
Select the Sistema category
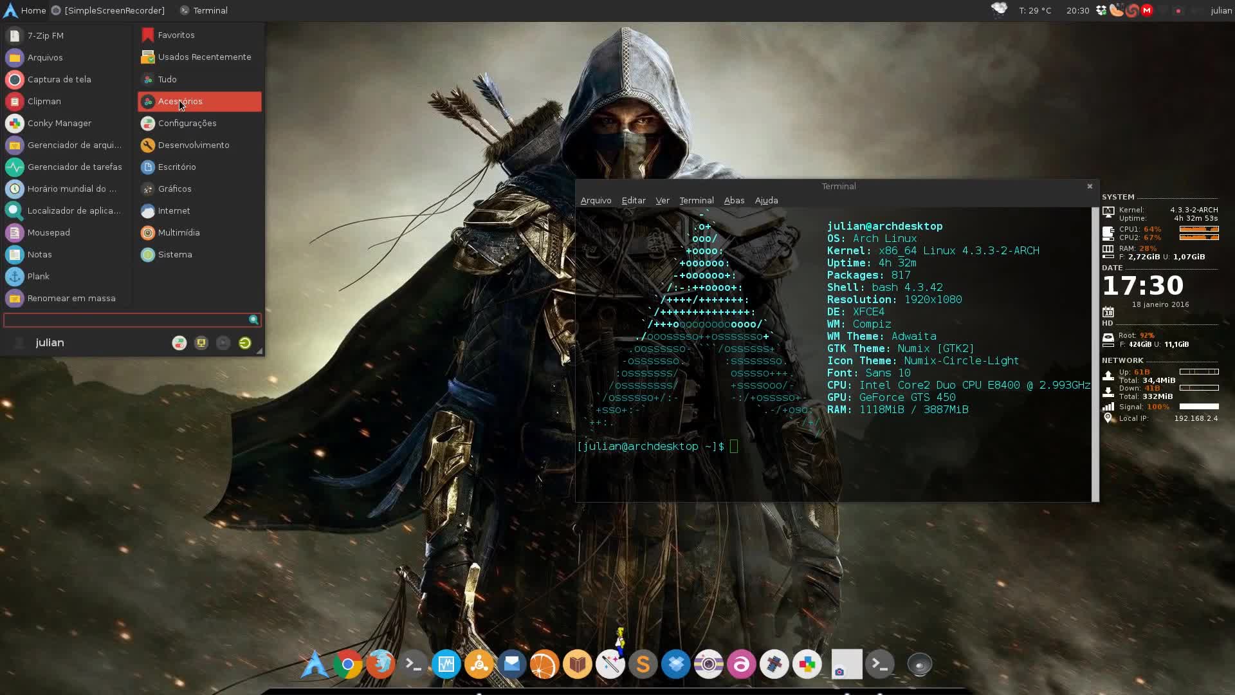click(199, 254)
